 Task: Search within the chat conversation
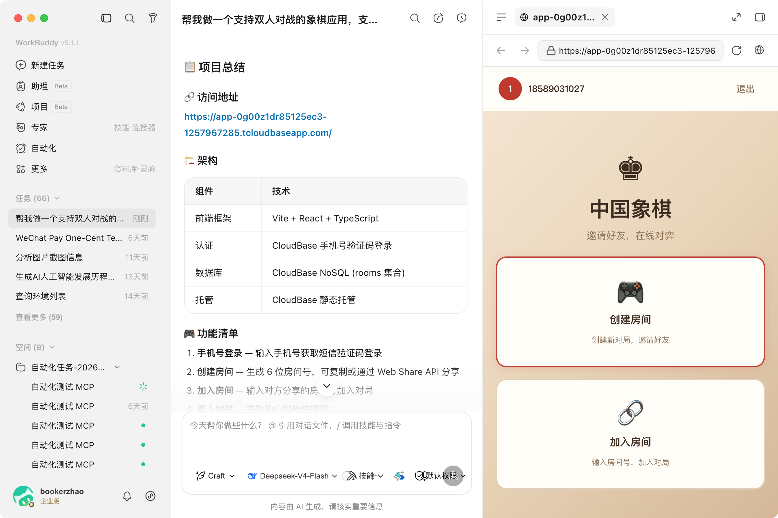(415, 18)
